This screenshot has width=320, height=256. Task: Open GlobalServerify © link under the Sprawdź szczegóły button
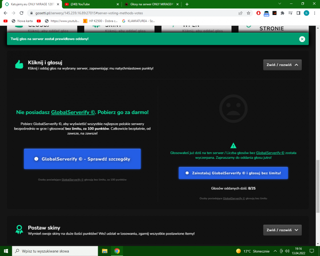[72, 180]
